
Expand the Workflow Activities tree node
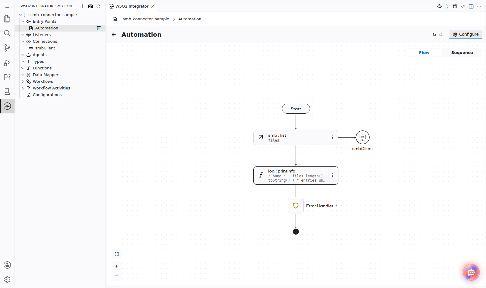[23, 88]
